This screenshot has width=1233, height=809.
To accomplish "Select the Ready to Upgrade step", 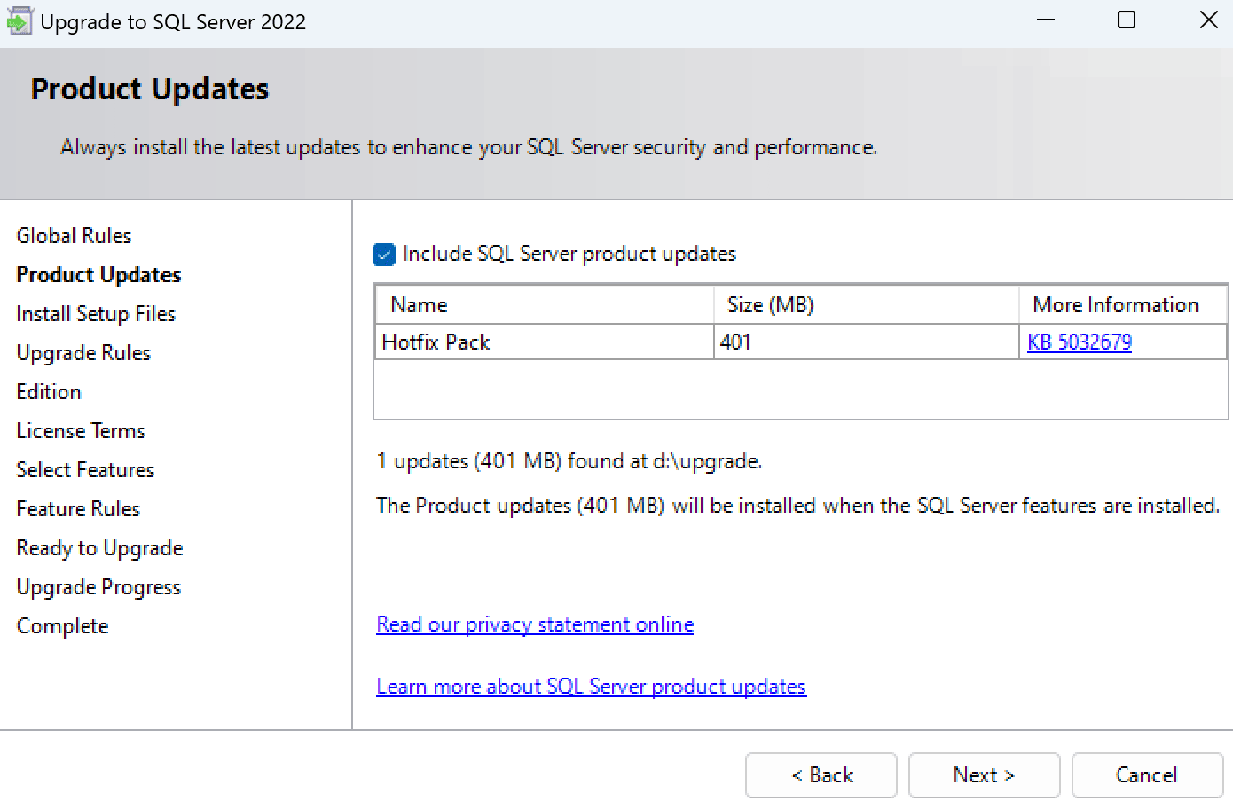I will click(99, 548).
